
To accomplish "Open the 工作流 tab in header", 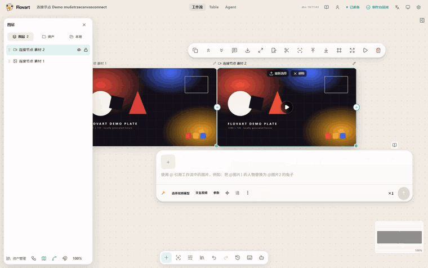I will (197, 7).
